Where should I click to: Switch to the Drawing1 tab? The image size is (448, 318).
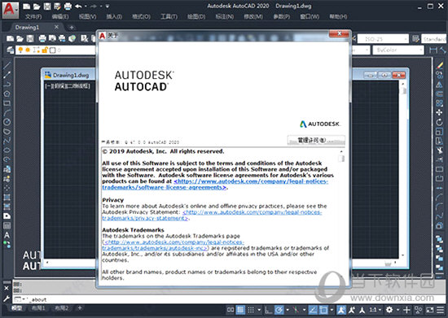tap(27, 28)
